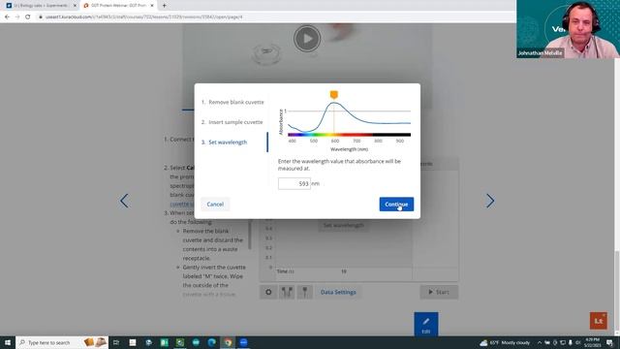620x349 pixels.
Task: Click the circular calibrate icon left of the cuvette icon
Action: [x=268, y=292]
